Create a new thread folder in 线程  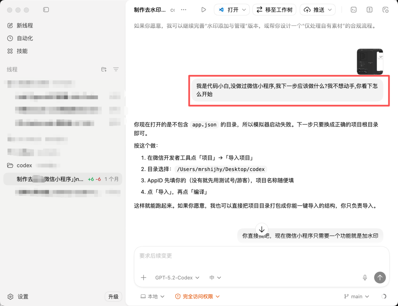(x=104, y=69)
